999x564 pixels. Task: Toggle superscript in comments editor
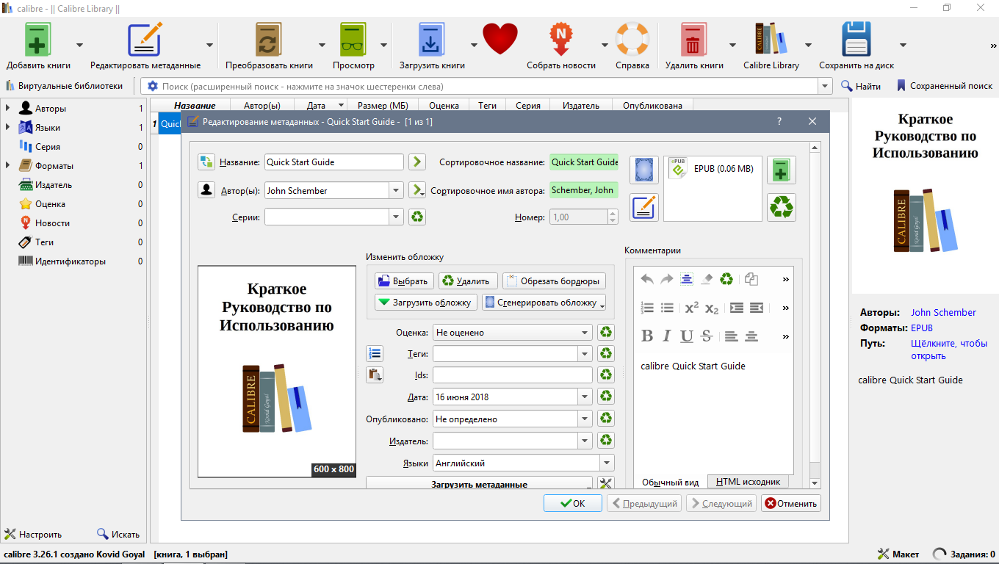tap(691, 308)
